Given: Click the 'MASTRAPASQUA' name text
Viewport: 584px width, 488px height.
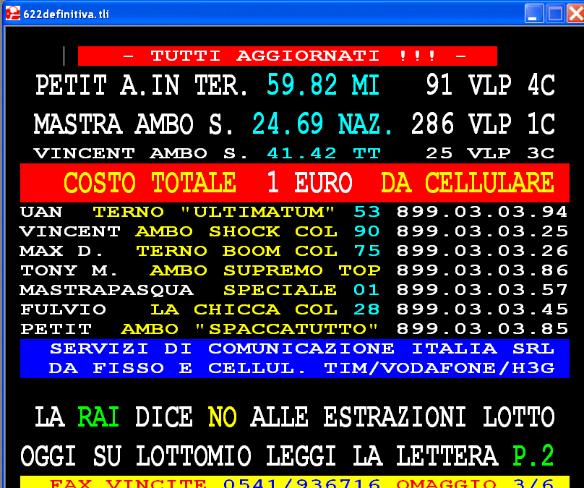Looking at the screenshot, I should pos(106,290).
